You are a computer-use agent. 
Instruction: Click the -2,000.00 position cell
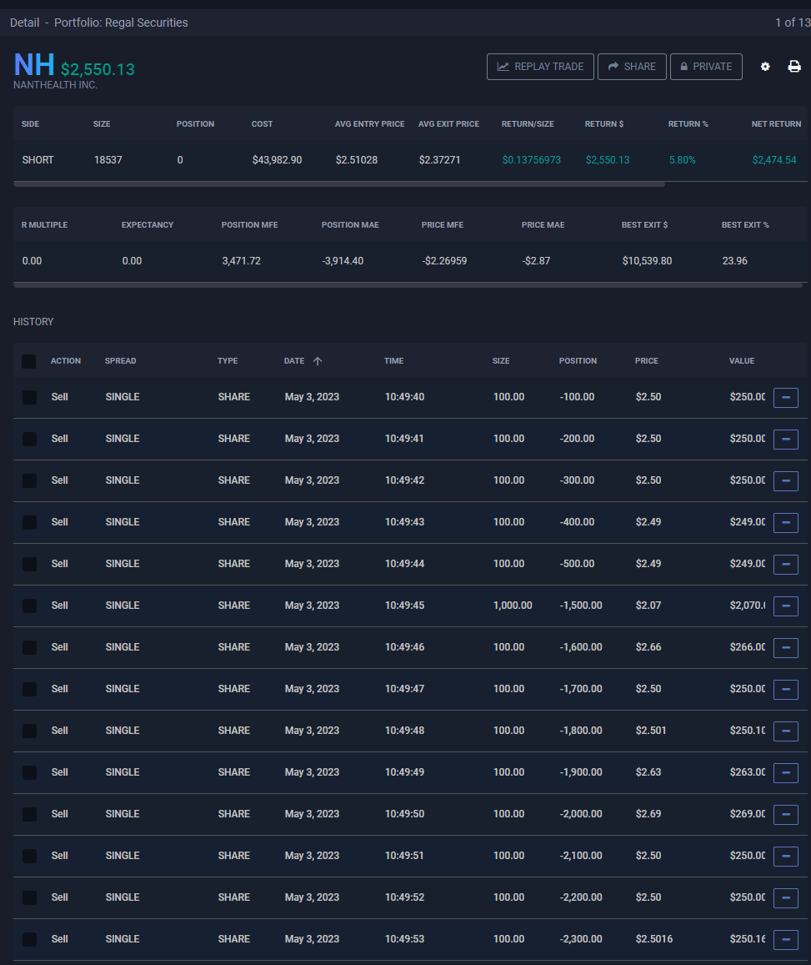[581, 814]
